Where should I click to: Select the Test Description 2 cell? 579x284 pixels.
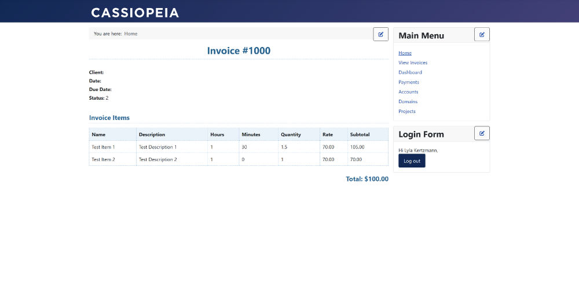172,159
